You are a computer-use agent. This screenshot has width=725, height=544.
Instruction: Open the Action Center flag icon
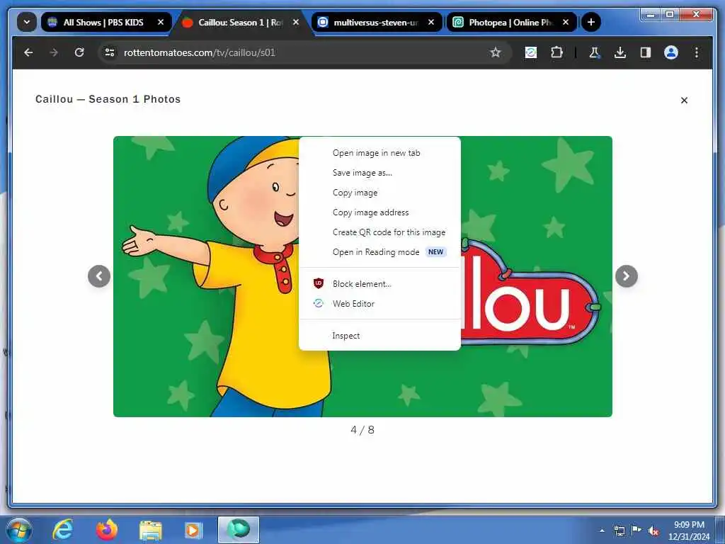tap(636, 530)
